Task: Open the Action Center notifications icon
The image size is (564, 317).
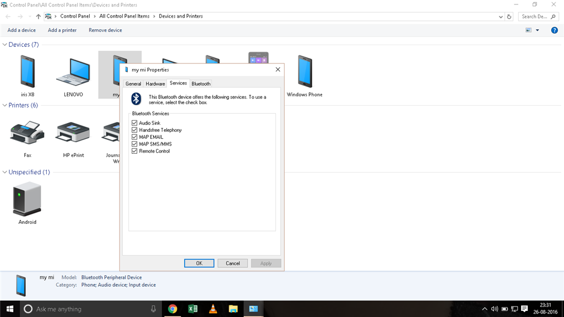Action: [x=524, y=309]
